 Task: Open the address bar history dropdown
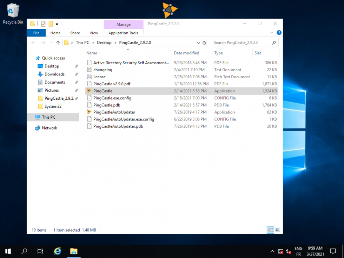[198, 42]
